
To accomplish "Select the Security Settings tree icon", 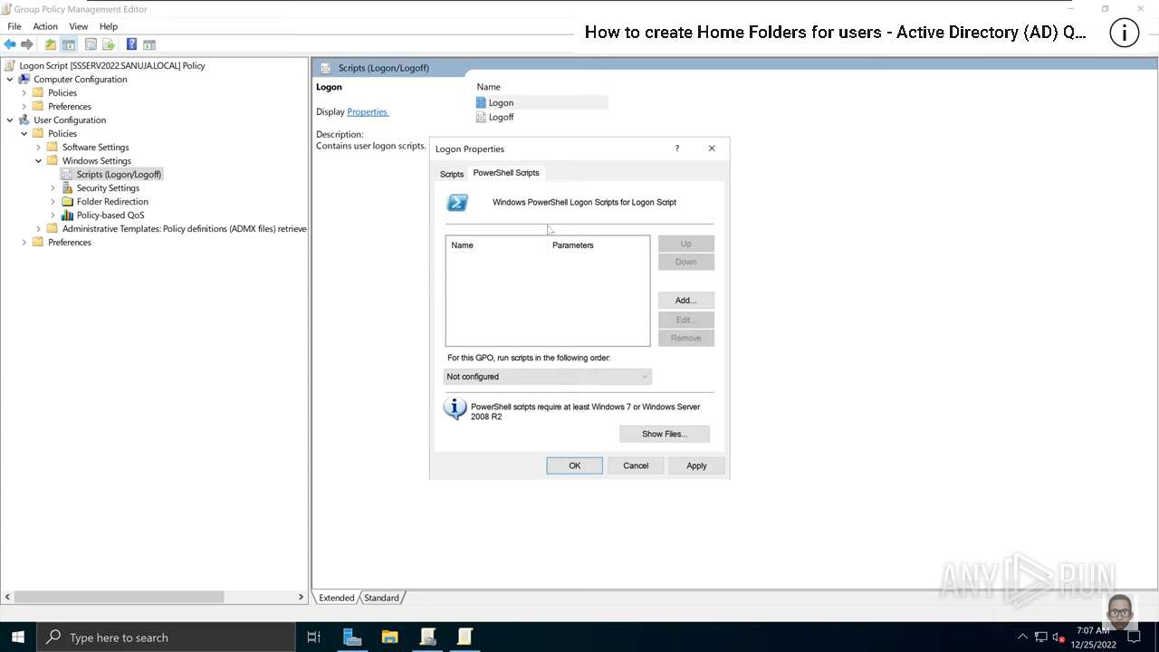I will (67, 187).
